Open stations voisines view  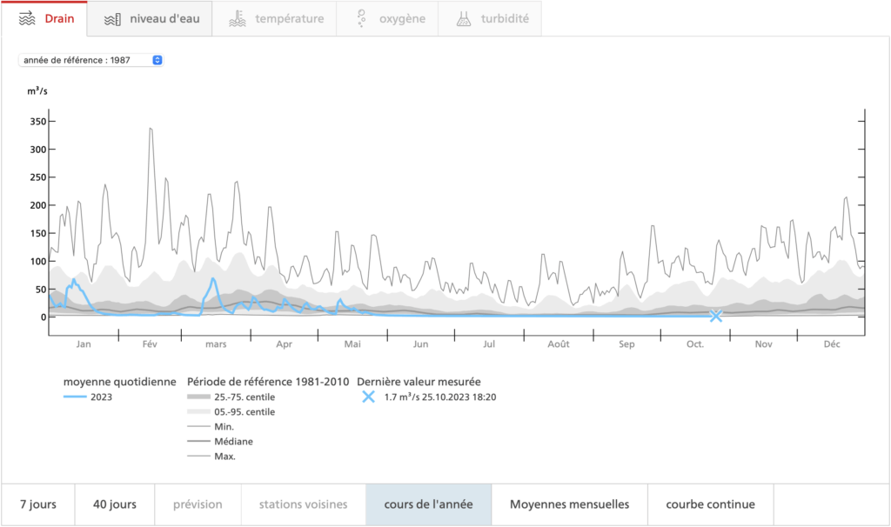pos(303,504)
